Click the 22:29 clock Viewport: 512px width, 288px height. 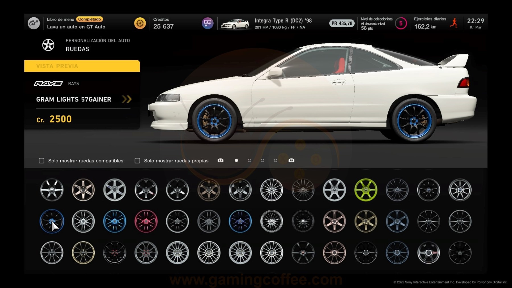pos(476,21)
